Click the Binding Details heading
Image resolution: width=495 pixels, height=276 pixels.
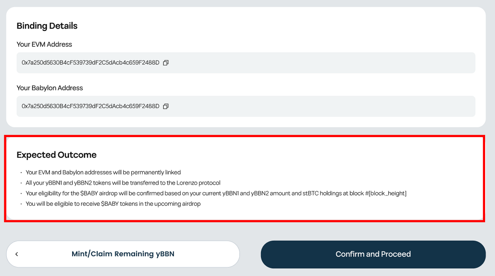[47, 26]
